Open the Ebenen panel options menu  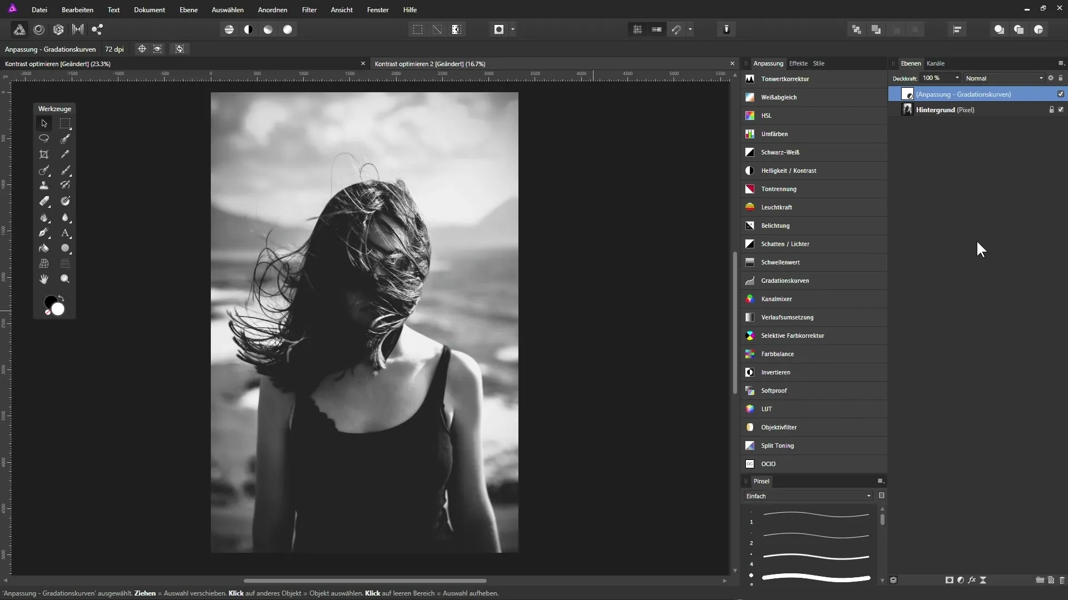point(1061,63)
